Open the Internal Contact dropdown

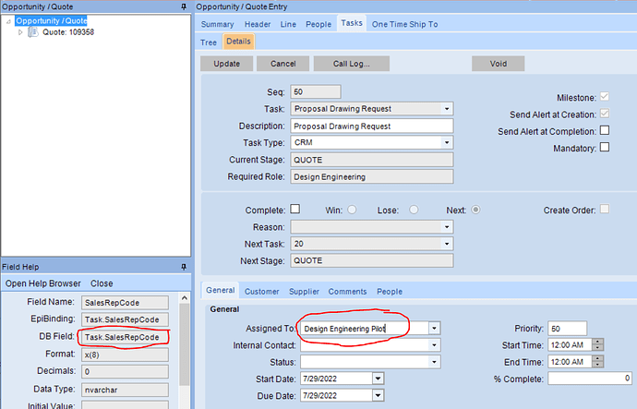click(x=434, y=345)
